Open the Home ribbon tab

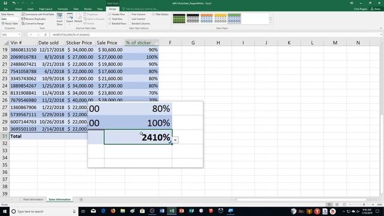point(19,9)
